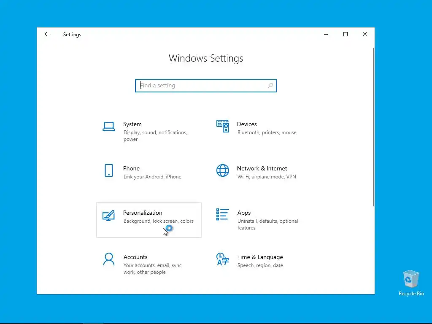
Task: Open the Network & Internet globe icon
Action: click(223, 170)
